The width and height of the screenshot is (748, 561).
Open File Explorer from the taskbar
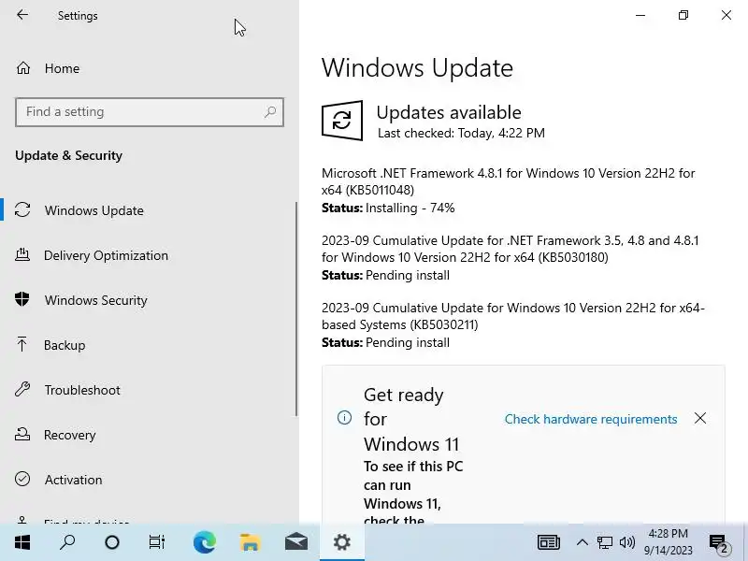[250, 542]
